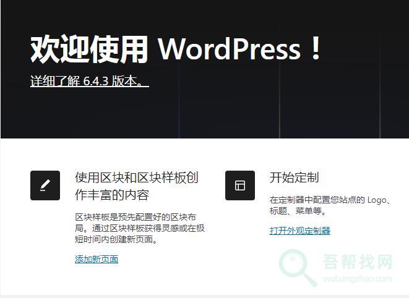Screen dimensions: 409x298
Task: Click the block template description paragraph
Action: point(140,228)
